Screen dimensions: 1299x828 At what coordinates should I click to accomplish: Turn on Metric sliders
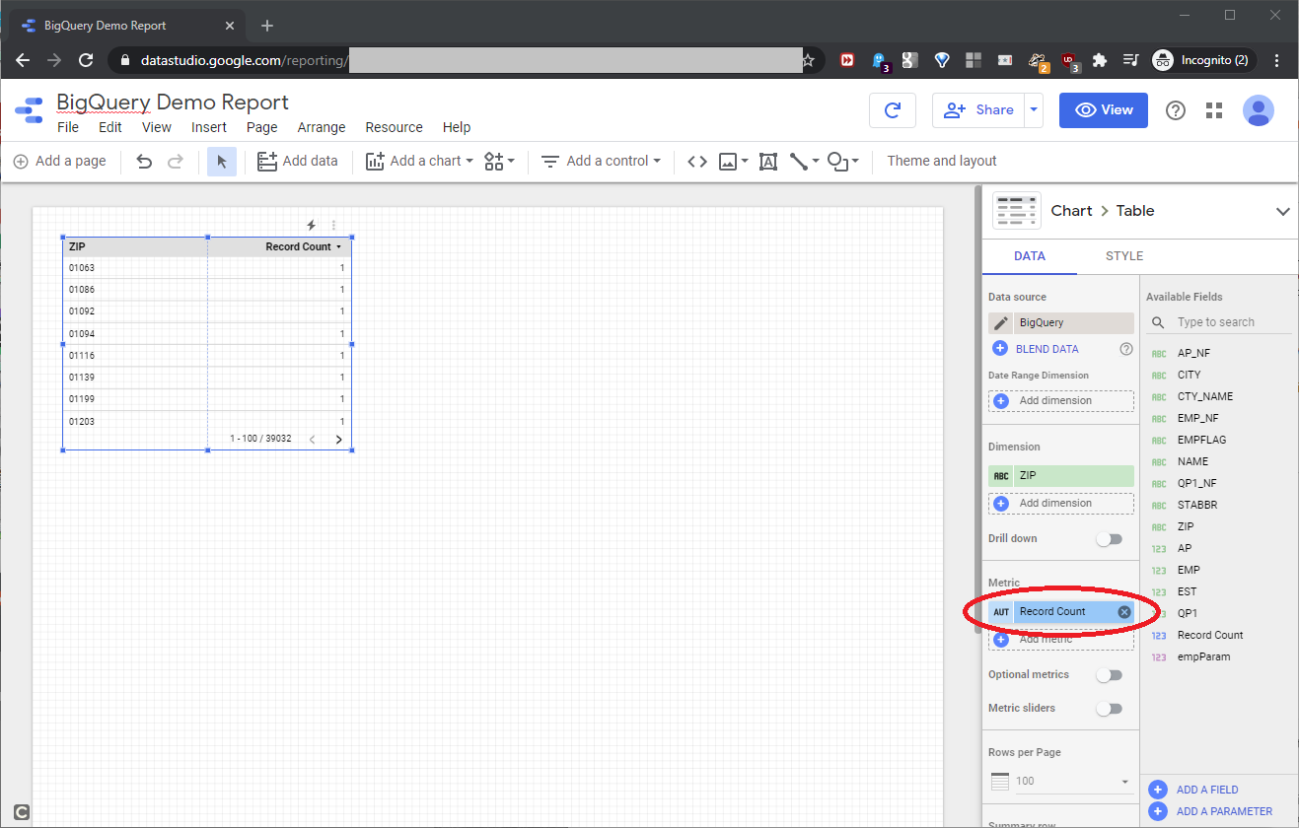coord(1110,709)
